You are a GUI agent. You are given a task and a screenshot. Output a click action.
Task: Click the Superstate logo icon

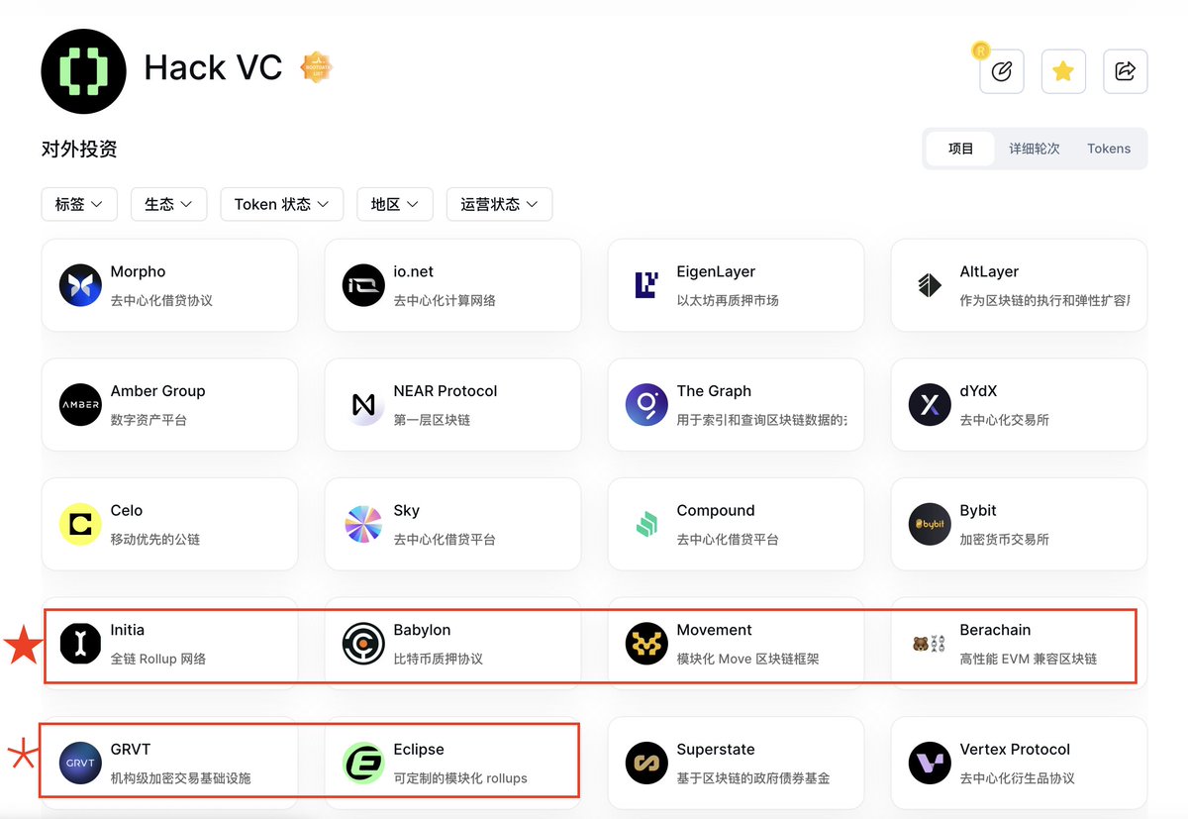point(646,763)
